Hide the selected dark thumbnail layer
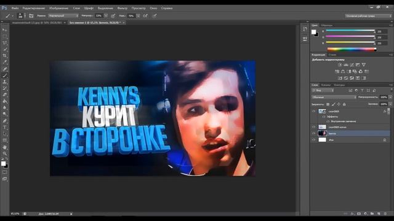 coord(313,133)
